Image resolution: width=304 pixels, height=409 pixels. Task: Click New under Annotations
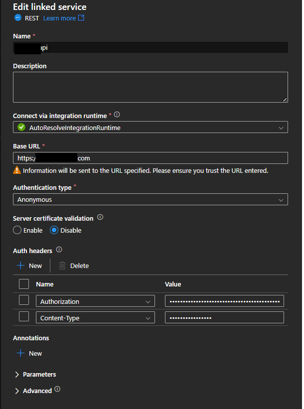[29, 353]
